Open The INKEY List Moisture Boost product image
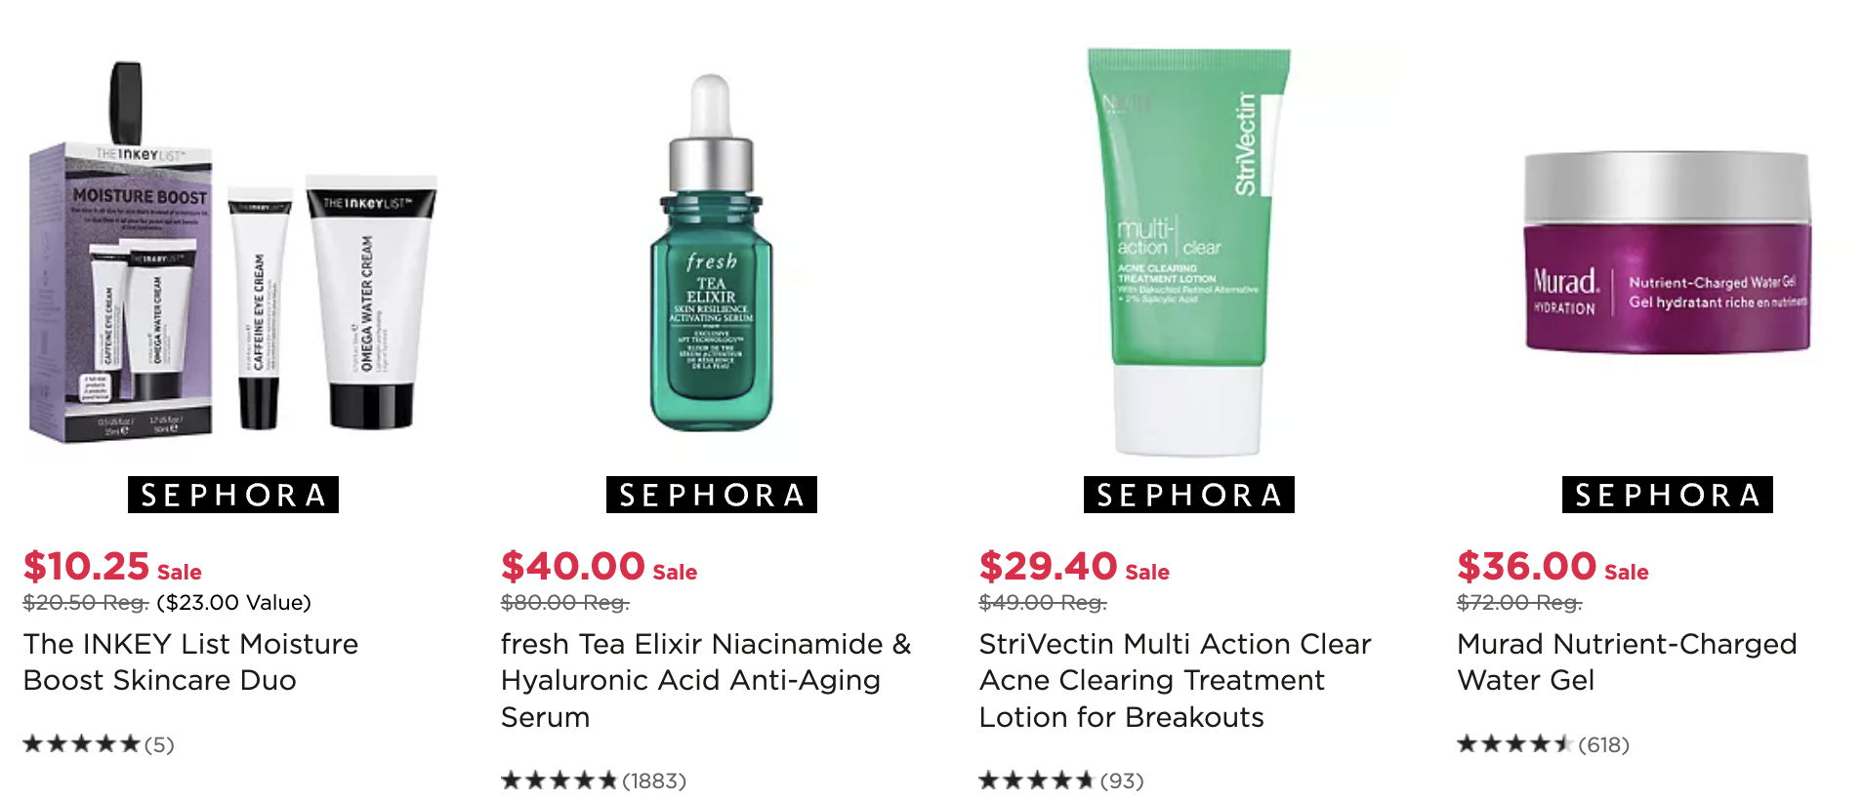Viewport: 1863px width, 800px height. (x=232, y=252)
